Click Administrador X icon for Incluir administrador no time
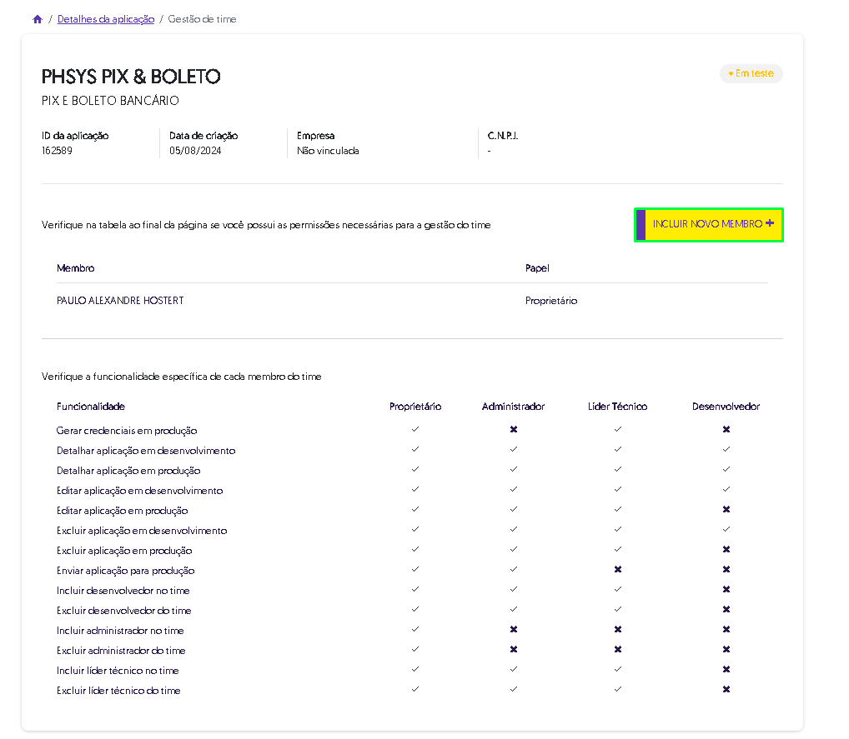Image resolution: width=849 pixels, height=739 pixels. pyautogui.click(x=513, y=630)
